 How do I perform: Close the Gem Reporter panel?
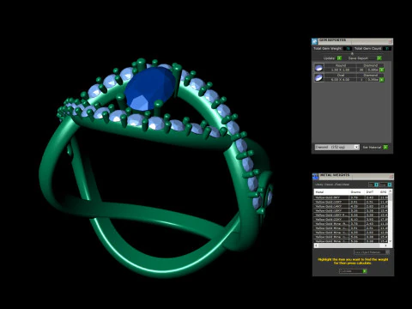point(390,41)
